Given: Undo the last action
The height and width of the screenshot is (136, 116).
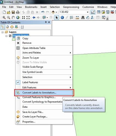Looking at the screenshot, I should (x=43, y=12).
